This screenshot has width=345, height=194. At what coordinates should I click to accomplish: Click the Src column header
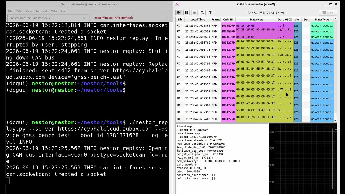click(x=297, y=19)
